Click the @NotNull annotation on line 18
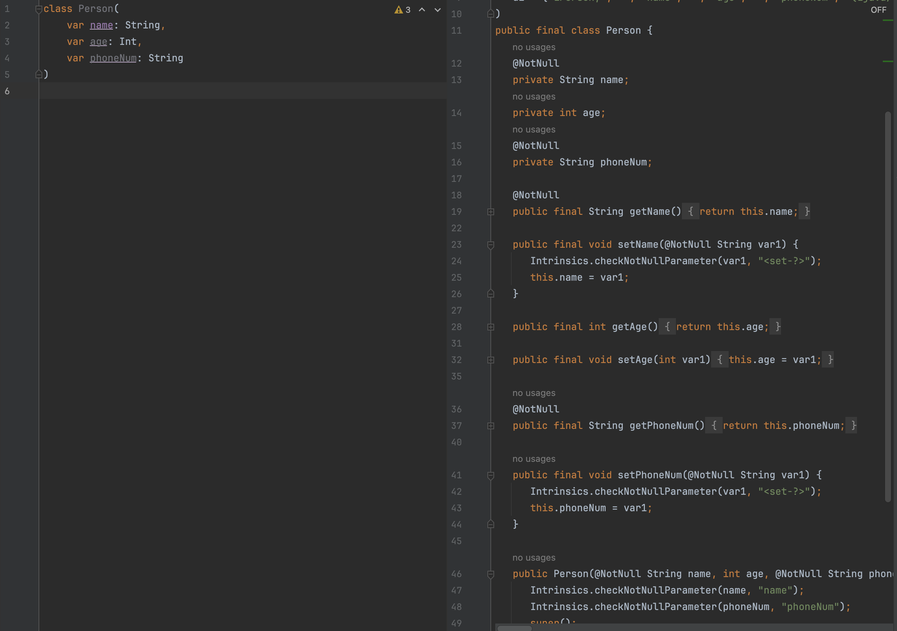 point(536,195)
